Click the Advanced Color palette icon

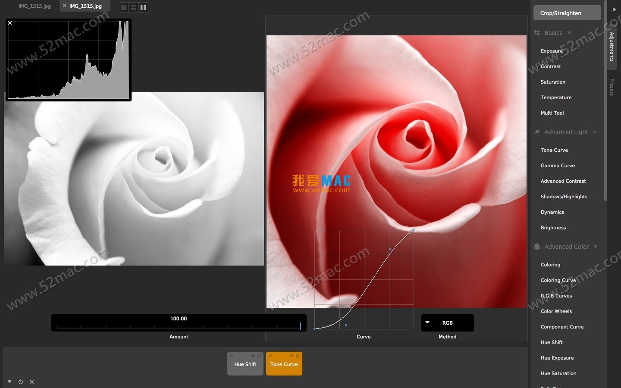click(x=537, y=247)
